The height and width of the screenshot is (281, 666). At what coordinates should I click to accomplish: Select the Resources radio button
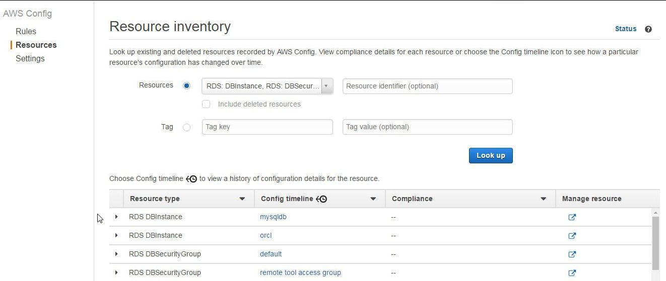pos(186,86)
